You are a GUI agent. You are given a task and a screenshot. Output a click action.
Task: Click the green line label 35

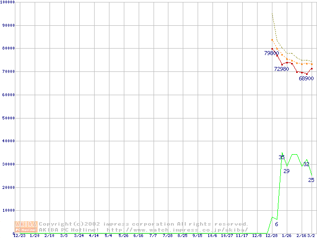click(x=281, y=157)
